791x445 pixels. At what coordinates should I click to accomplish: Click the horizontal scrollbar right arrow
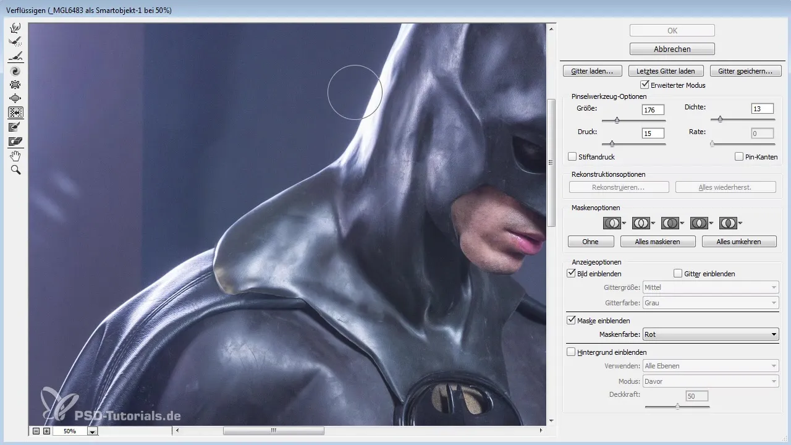pos(541,431)
